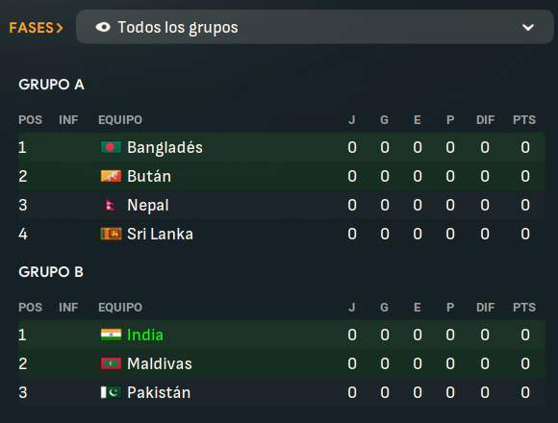Sort Grupo A by PTS column
This screenshot has width=558, height=423.
click(x=524, y=120)
